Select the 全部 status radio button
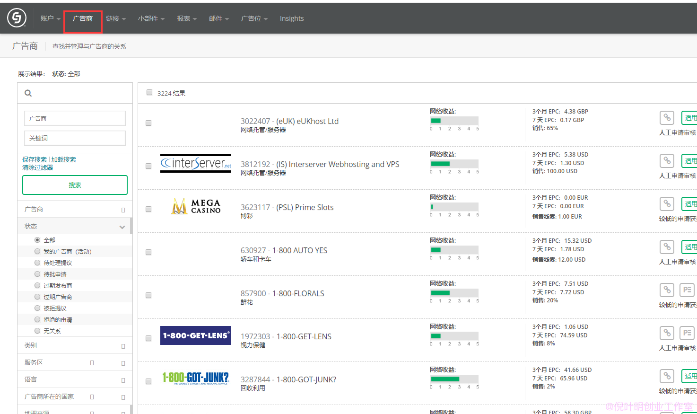The height and width of the screenshot is (414, 697). pos(37,240)
